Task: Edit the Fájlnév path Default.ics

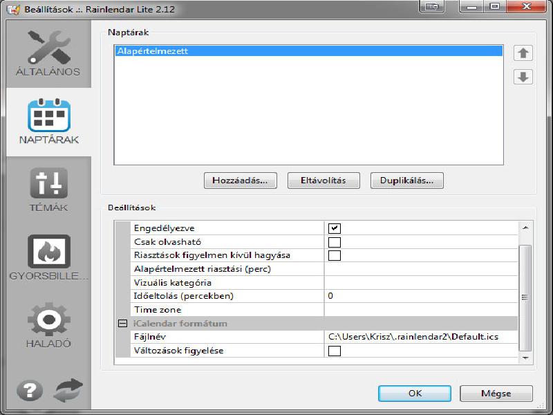Action: 421,337
